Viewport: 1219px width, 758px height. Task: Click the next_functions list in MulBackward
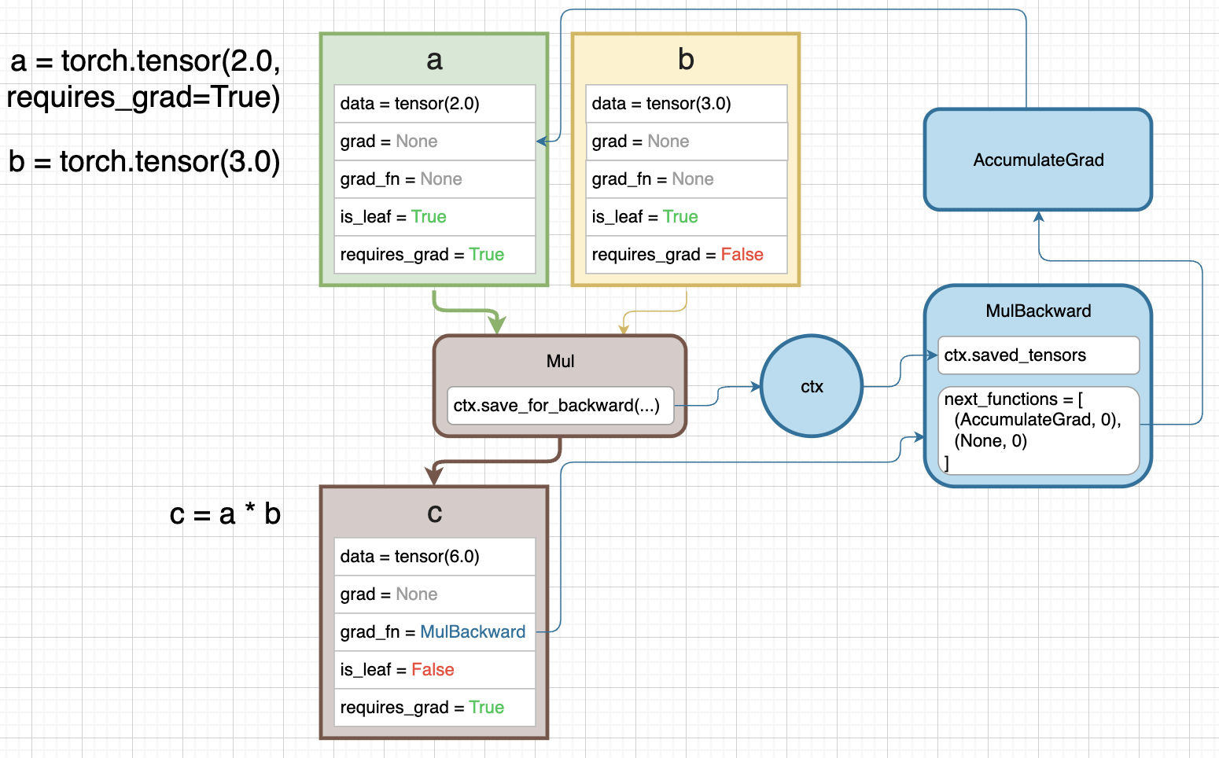point(1038,431)
